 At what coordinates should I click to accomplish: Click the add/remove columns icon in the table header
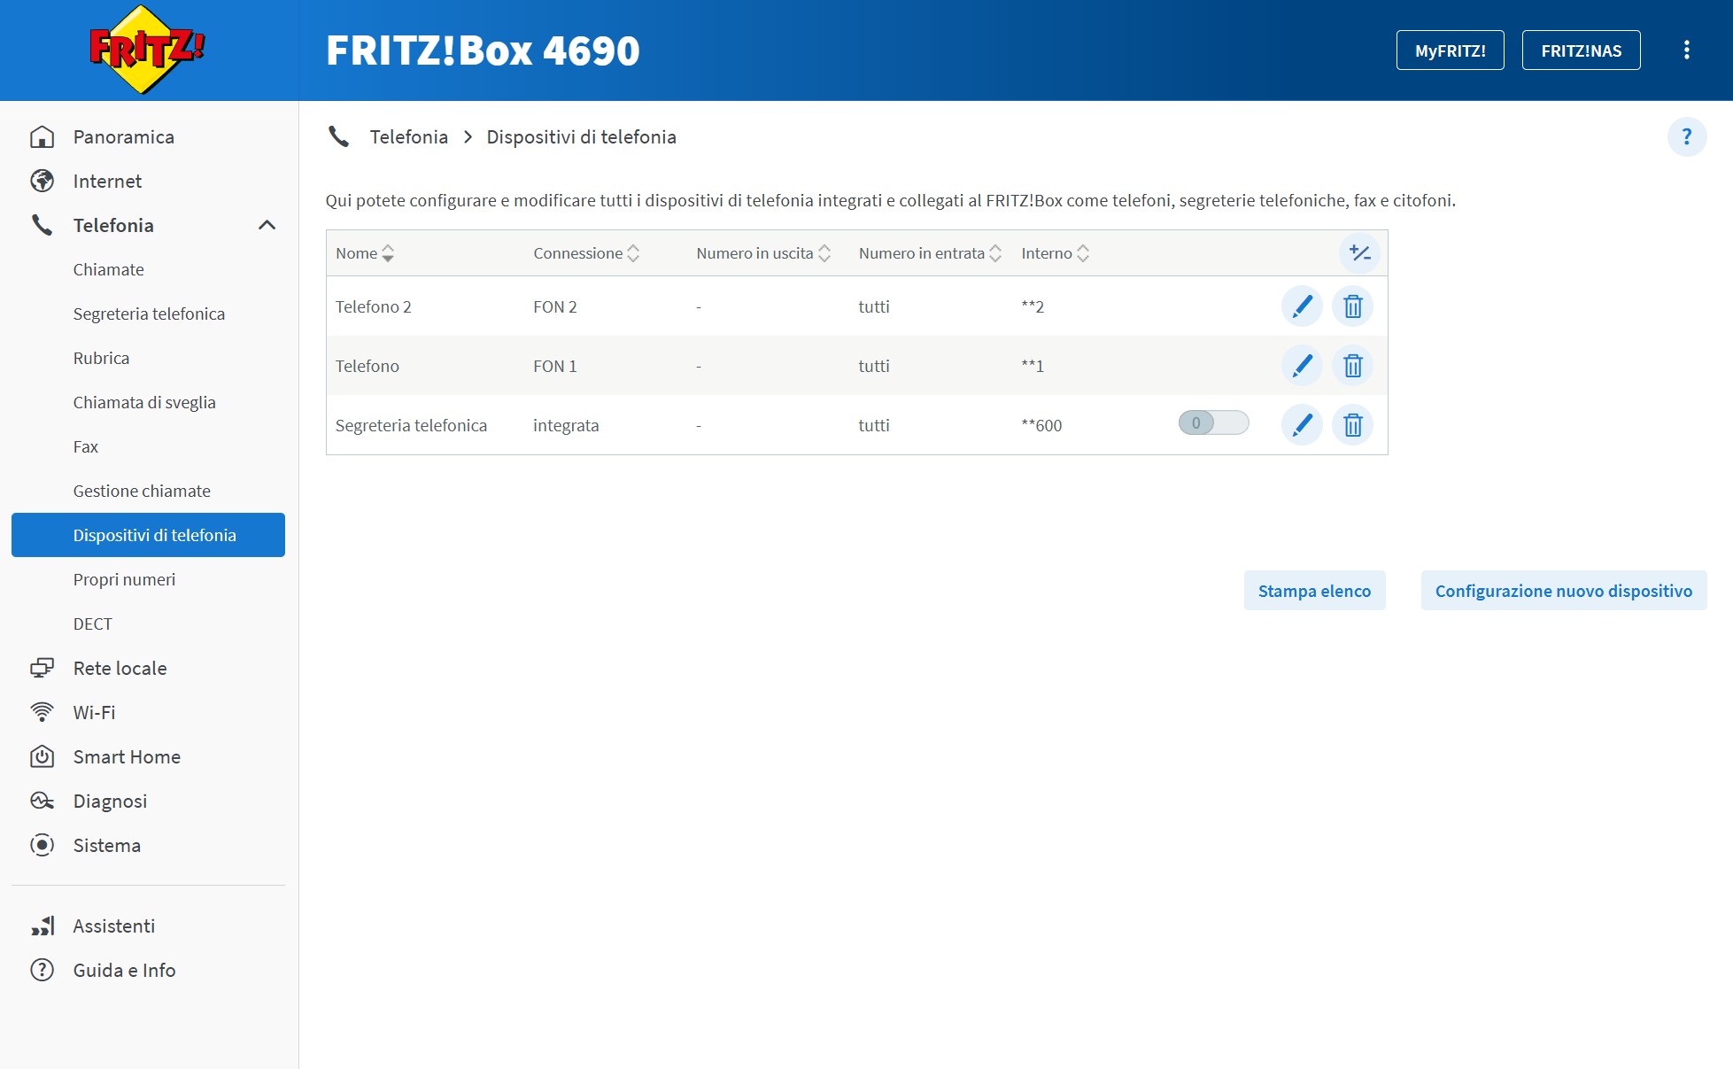pos(1359,253)
